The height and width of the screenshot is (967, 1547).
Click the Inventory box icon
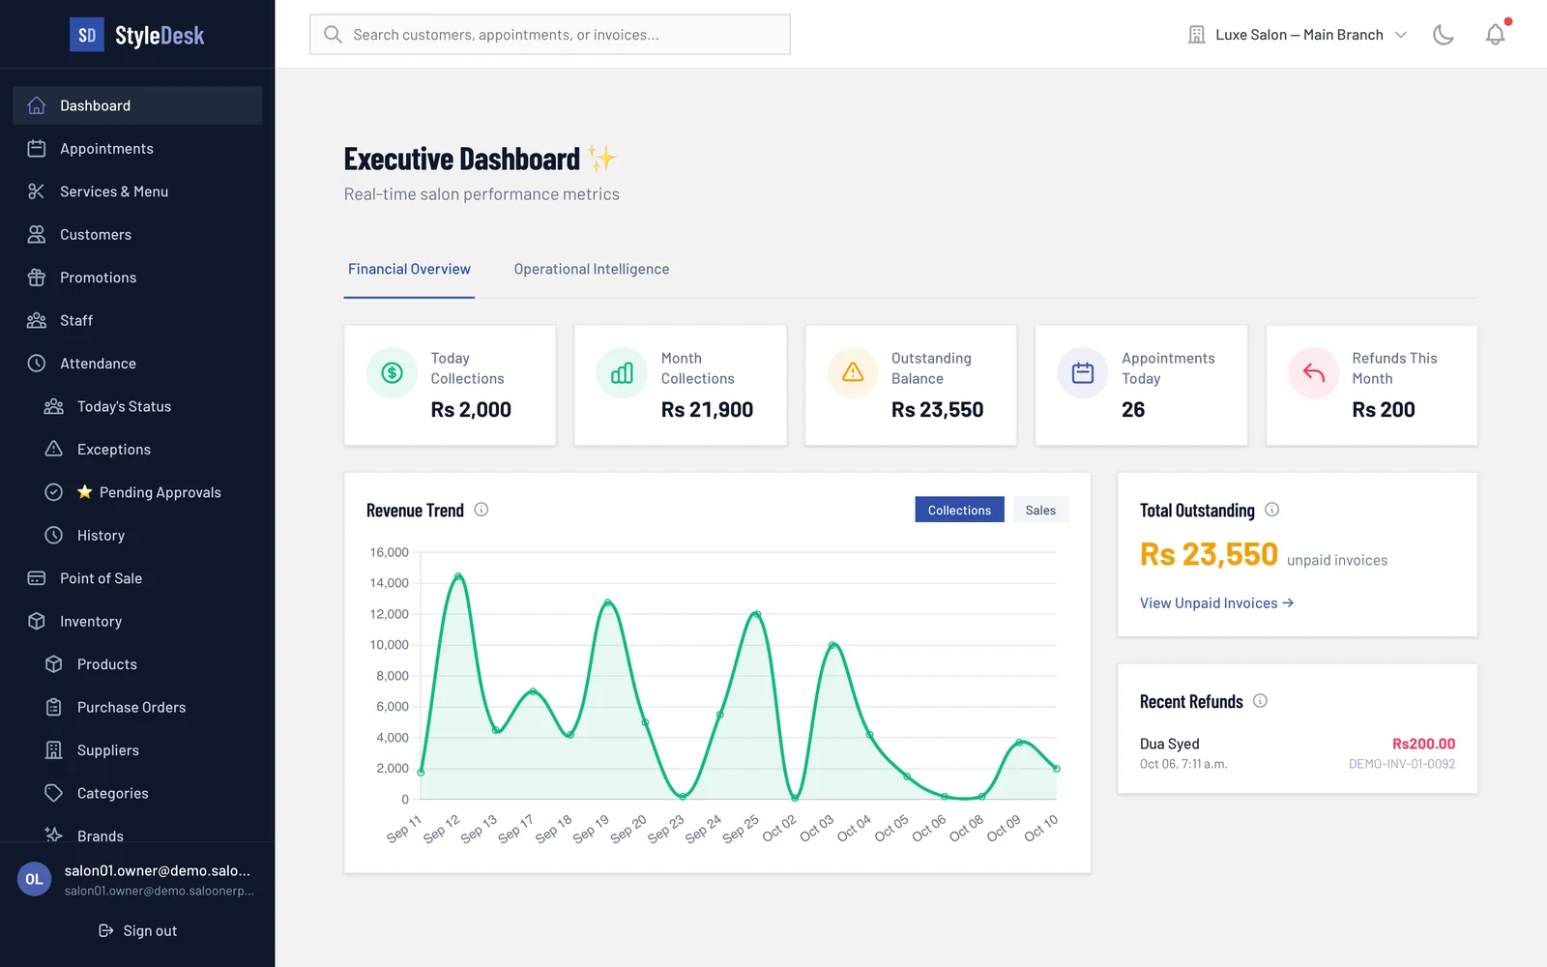coord(37,621)
